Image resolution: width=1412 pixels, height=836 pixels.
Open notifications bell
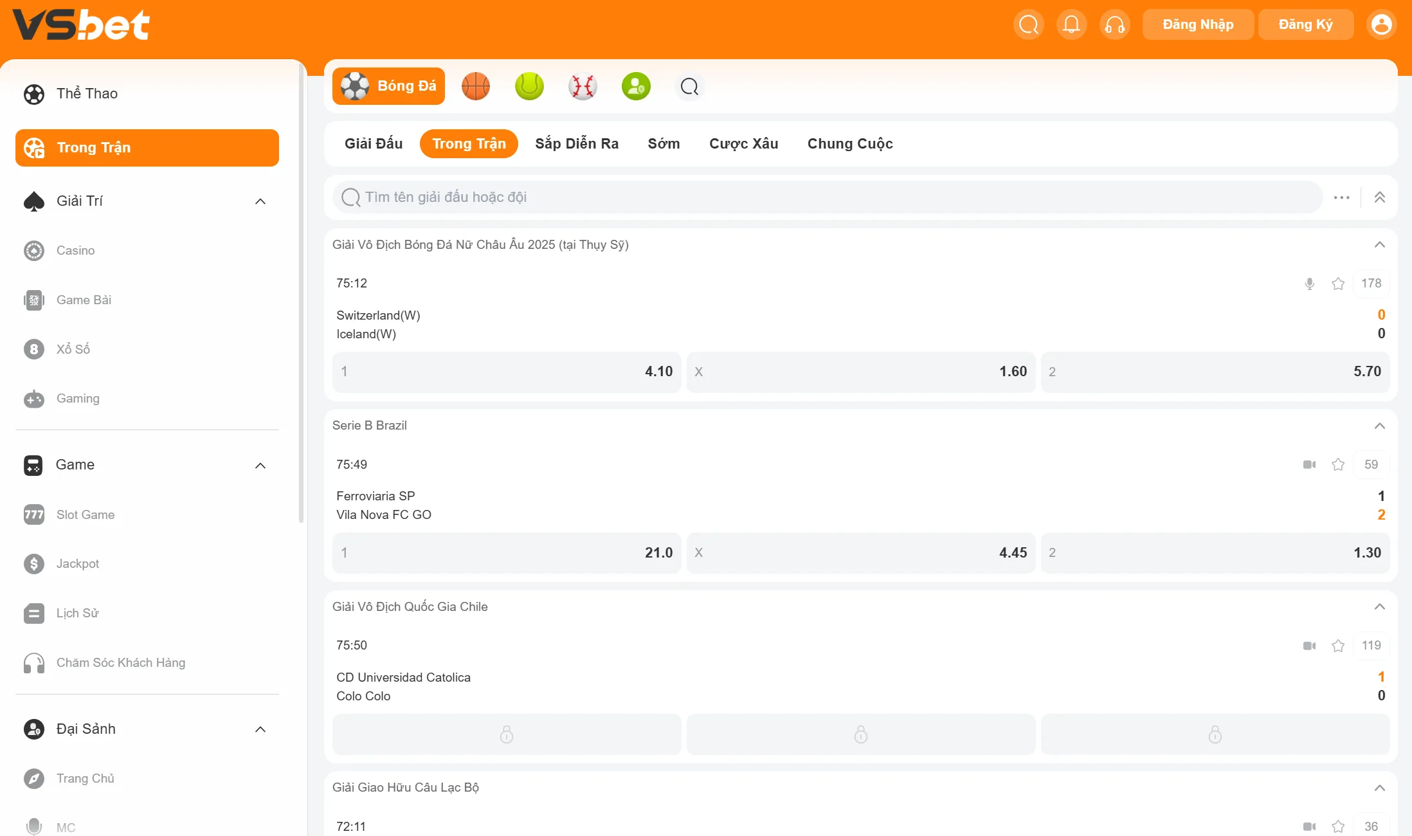pos(1071,24)
